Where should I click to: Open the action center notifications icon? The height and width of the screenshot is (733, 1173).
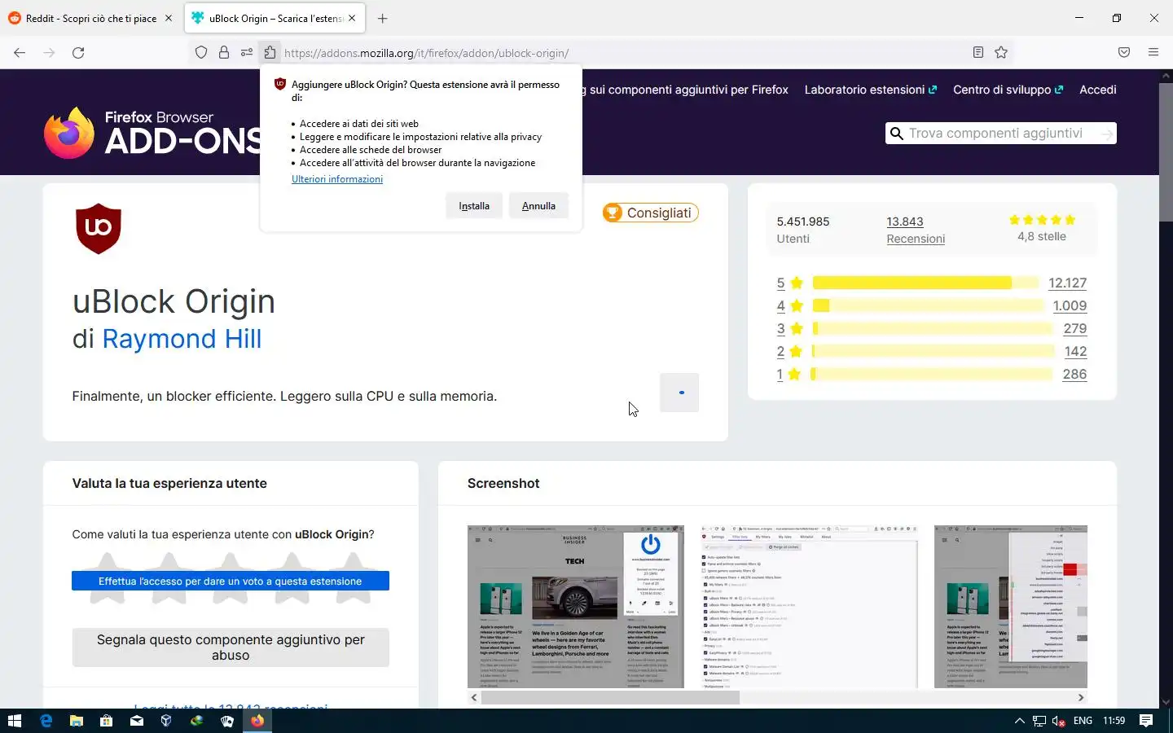point(1146,721)
